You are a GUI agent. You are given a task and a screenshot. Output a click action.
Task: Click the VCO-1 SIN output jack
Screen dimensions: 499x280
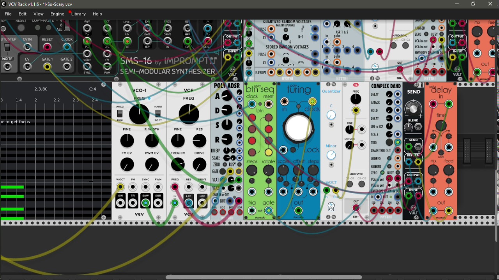click(120, 203)
